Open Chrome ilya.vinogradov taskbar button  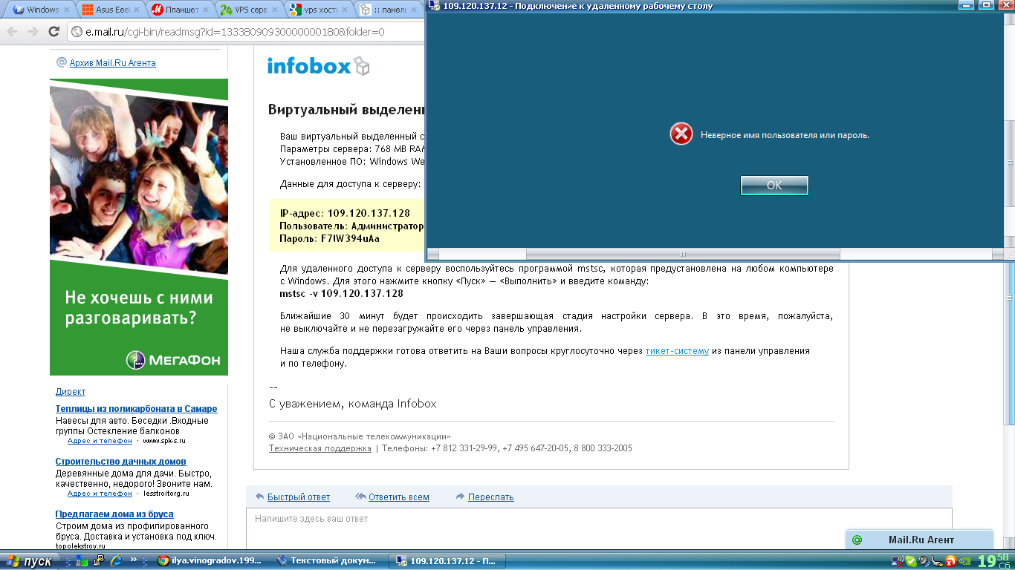coord(209,561)
